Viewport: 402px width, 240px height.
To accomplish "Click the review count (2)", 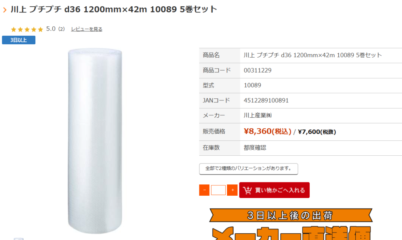I will [x=62, y=29].
